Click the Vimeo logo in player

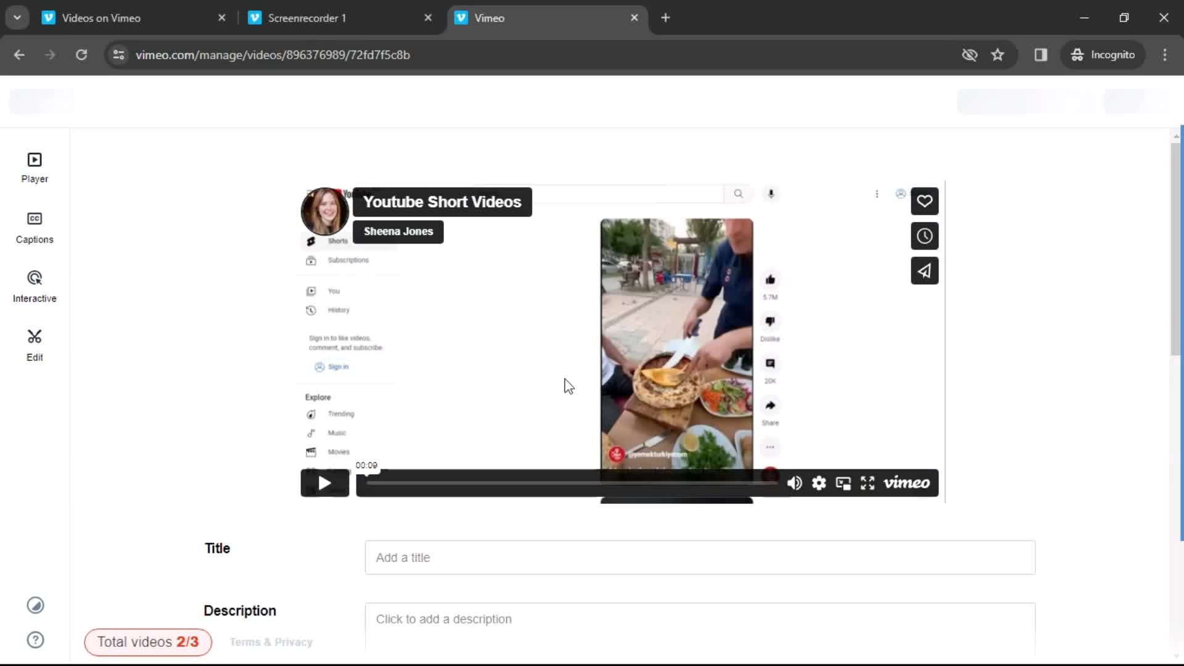tap(906, 483)
